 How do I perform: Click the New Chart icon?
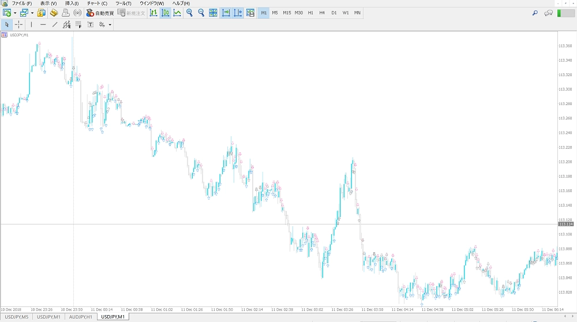click(6, 13)
